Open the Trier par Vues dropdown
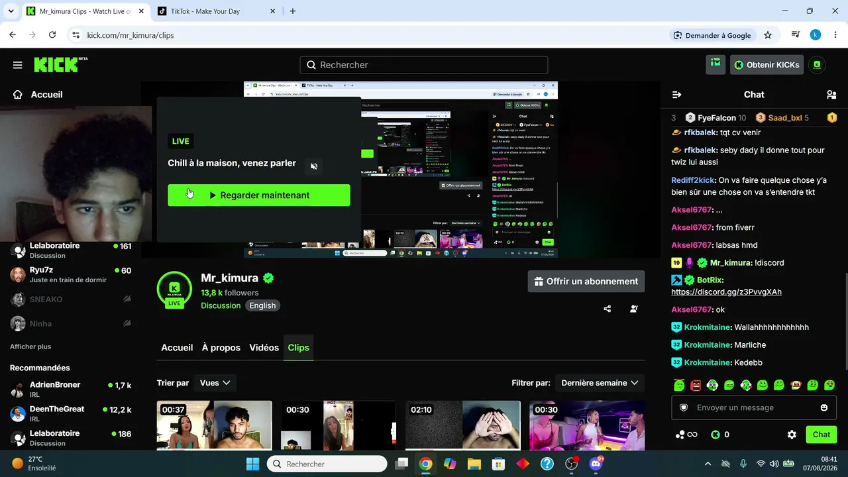The image size is (848, 477). (215, 383)
